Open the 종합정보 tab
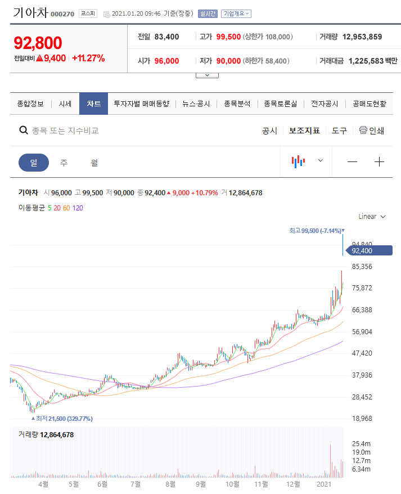This screenshot has width=401, height=494. 30,104
